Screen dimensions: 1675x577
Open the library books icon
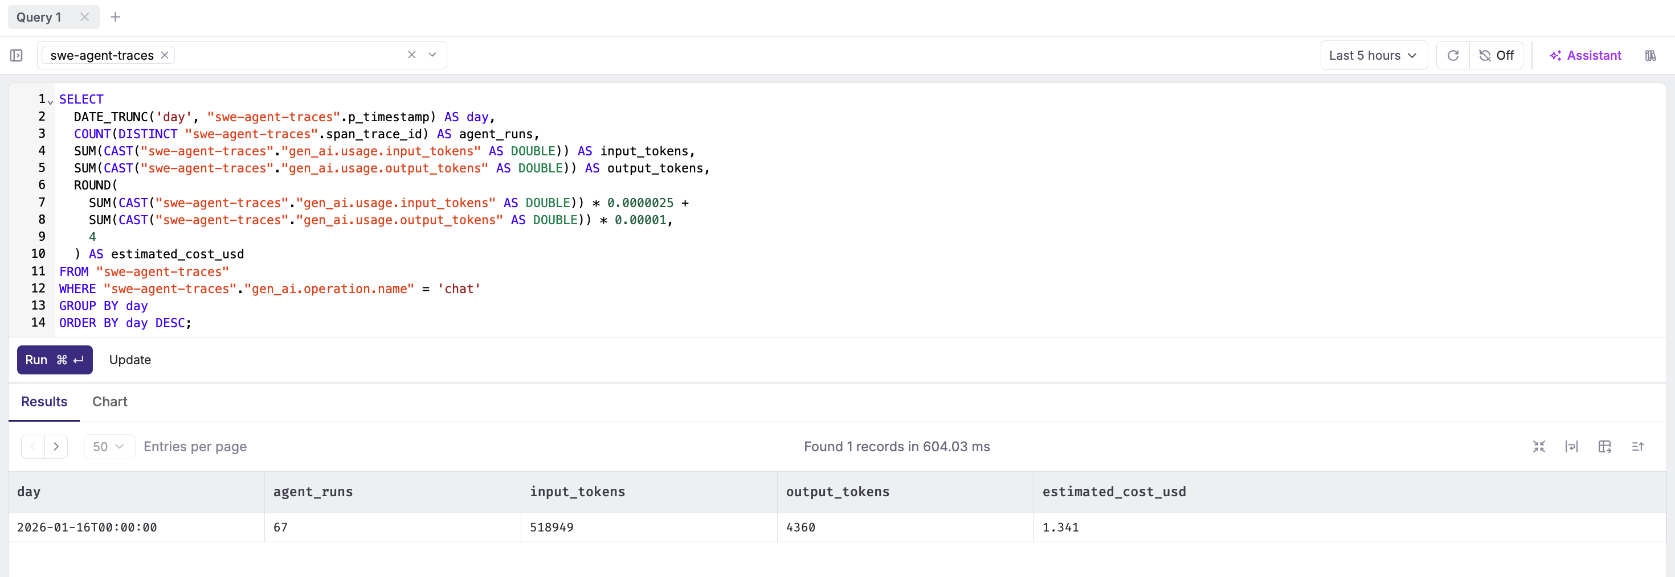[x=1651, y=56]
